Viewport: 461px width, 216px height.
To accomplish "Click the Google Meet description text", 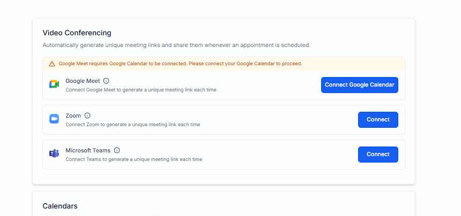I will click(x=140, y=90).
